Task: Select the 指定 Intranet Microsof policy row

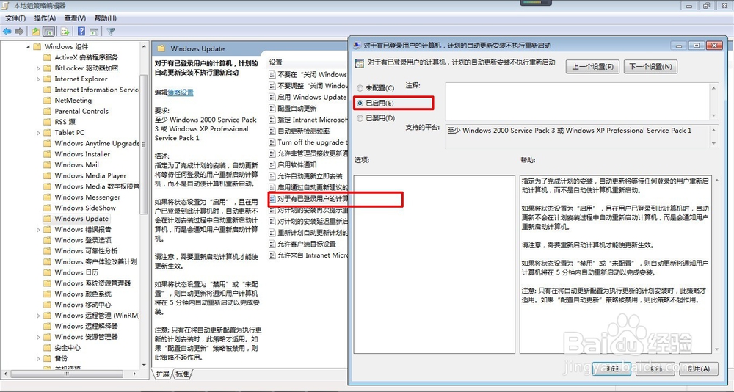Action: 308,120
